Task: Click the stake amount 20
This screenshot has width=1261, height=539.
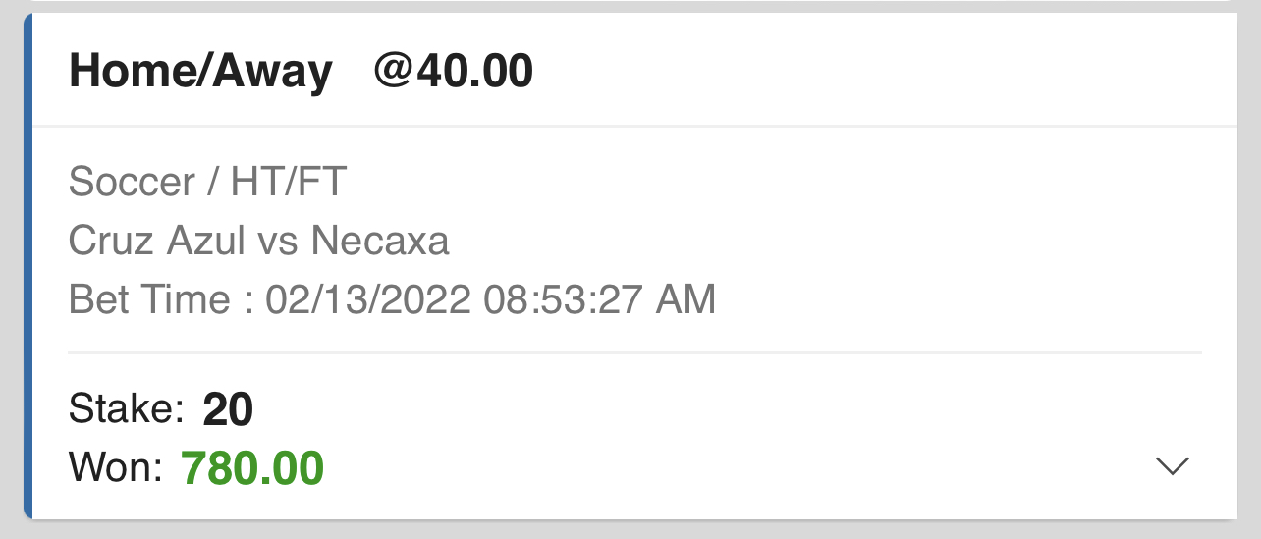Action: [x=228, y=409]
